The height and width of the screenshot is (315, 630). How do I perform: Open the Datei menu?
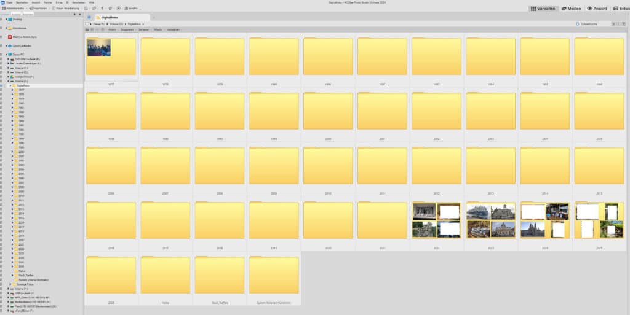[9, 2]
